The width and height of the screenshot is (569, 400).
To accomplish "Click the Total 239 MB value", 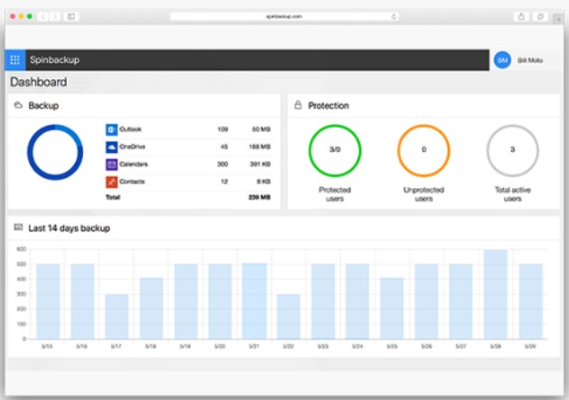I will [x=260, y=197].
